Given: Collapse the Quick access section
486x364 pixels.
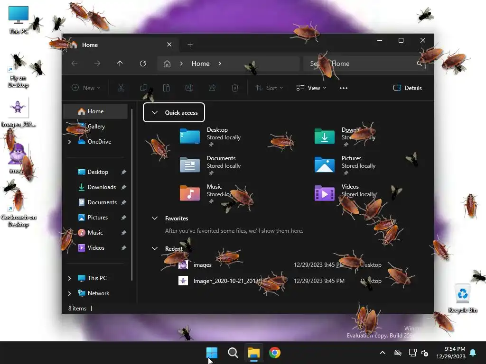Looking at the screenshot, I should coord(155,113).
